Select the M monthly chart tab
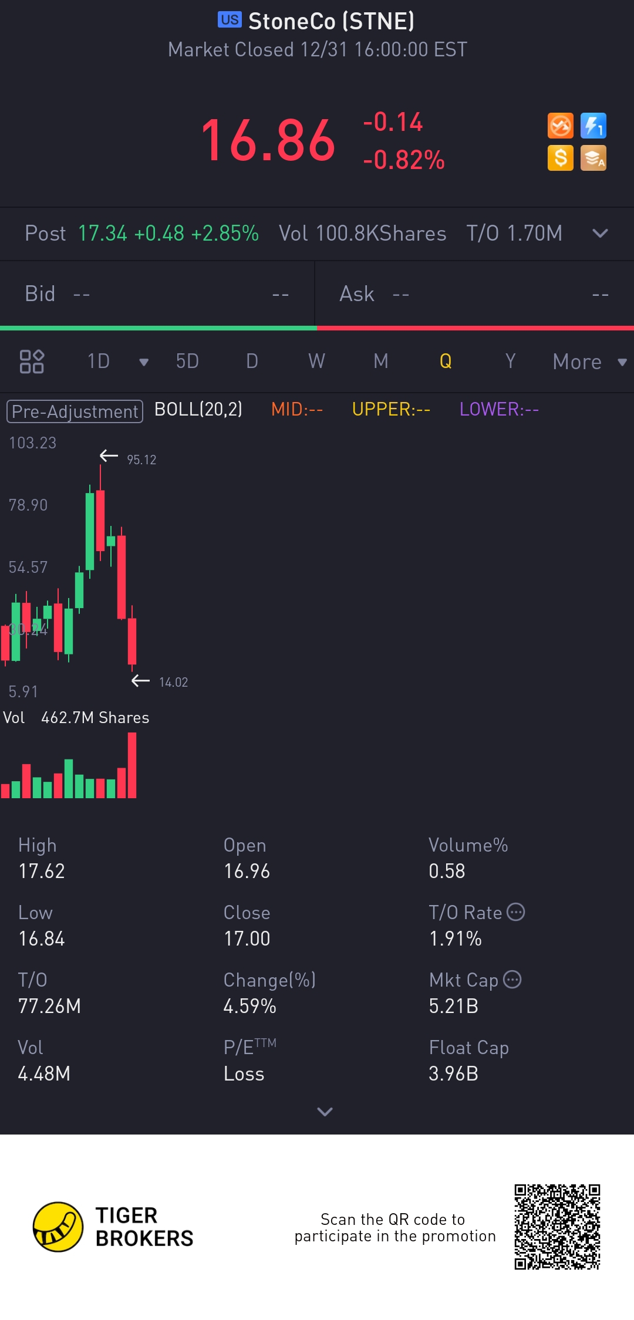The image size is (634, 1320). pyautogui.click(x=381, y=362)
